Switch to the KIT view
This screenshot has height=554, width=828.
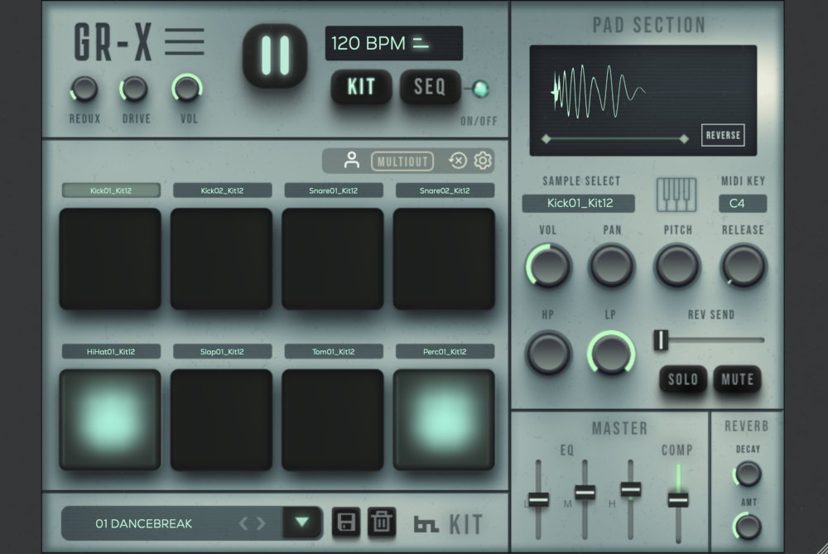[362, 87]
